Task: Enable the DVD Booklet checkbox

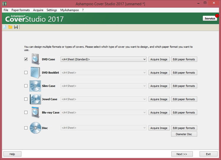Action: (x=26, y=73)
